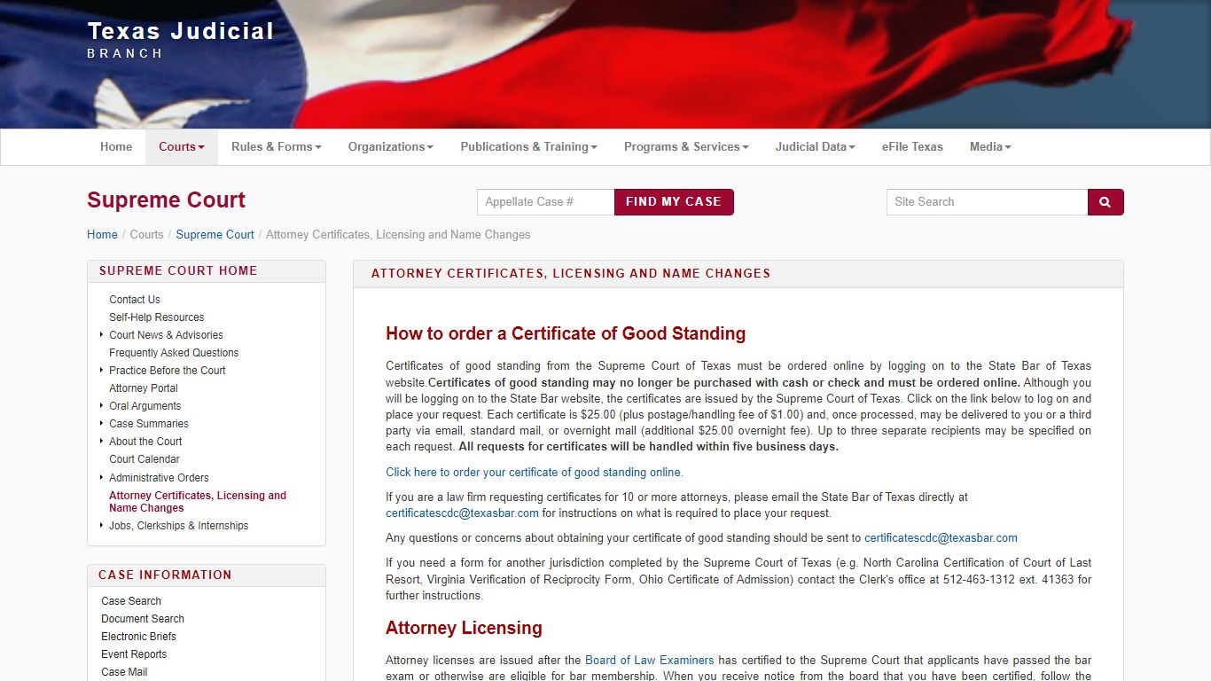Focus the Site Search input

988,202
